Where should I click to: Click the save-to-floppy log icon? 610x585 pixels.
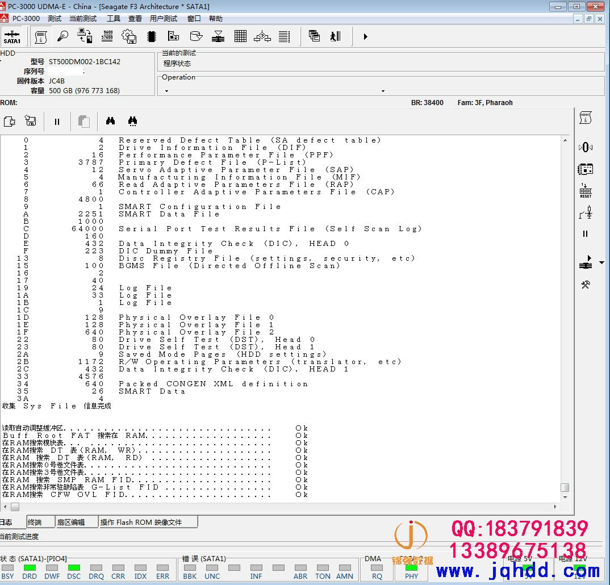pyautogui.click(x=30, y=121)
